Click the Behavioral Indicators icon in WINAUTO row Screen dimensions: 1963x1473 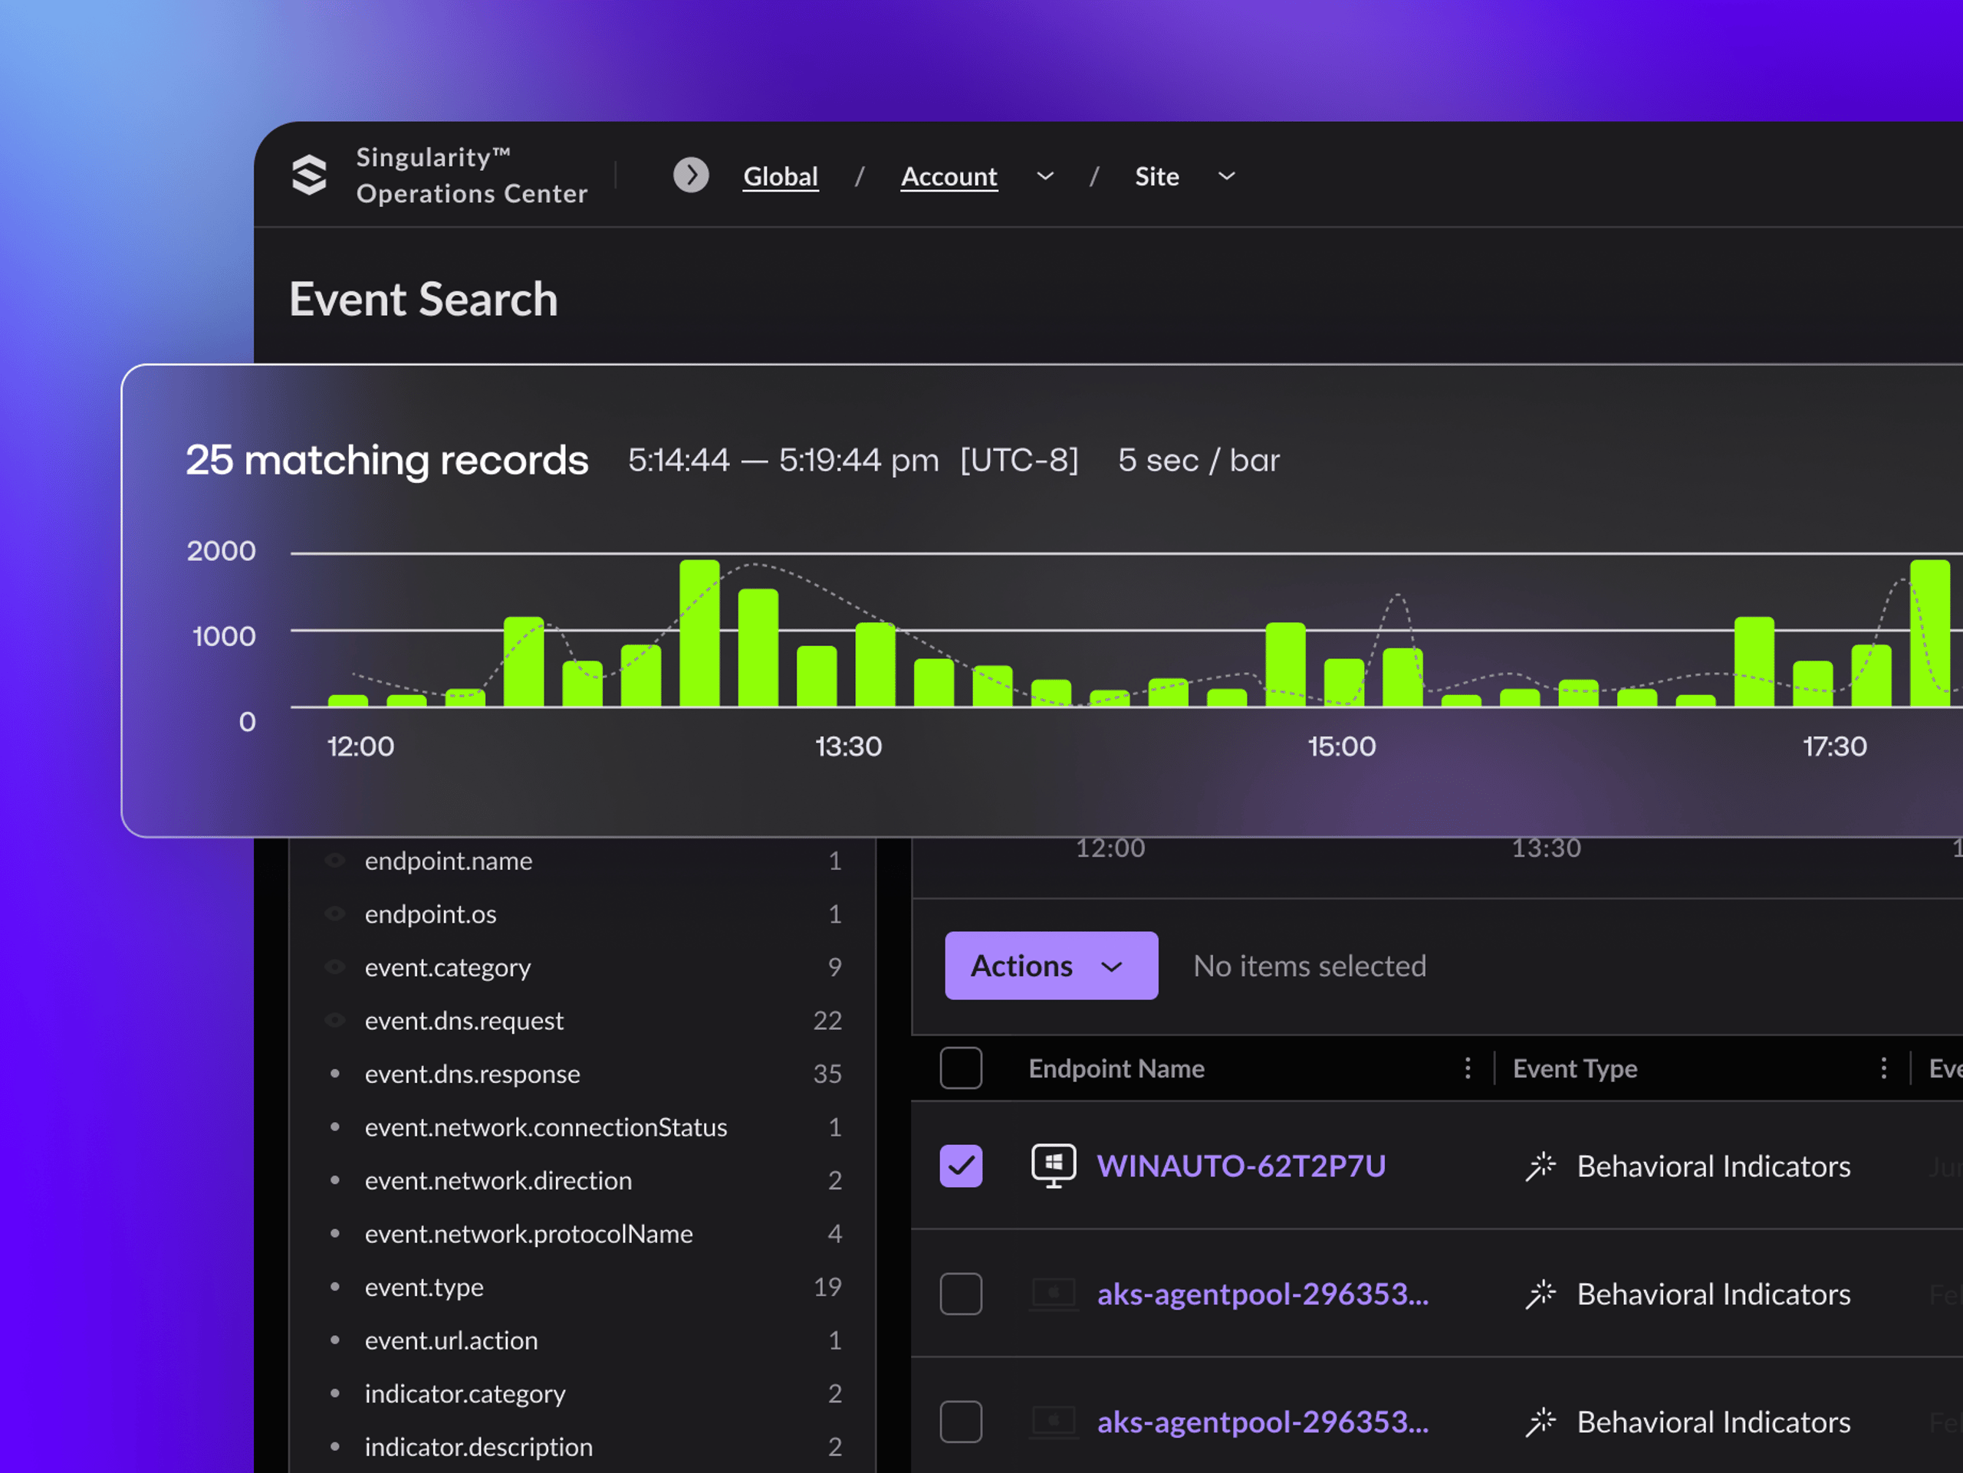click(x=1540, y=1166)
